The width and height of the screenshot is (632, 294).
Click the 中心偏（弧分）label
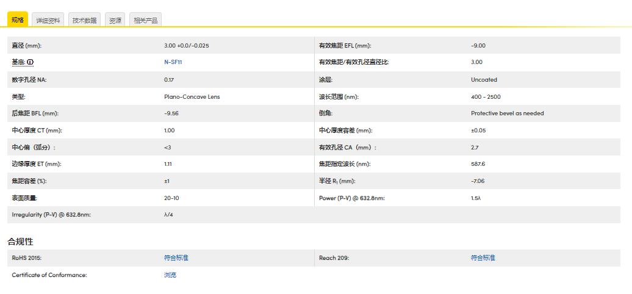(x=34, y=148)
